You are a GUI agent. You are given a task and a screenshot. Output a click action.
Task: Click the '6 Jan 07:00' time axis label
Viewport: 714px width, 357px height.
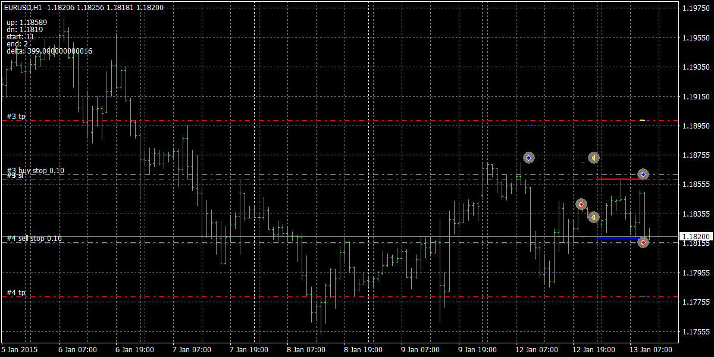(78, 350)
